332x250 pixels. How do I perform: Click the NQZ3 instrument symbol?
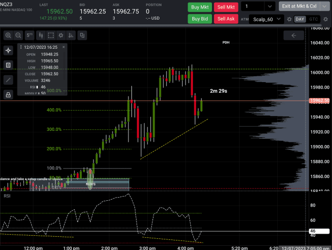click(x=6, y=4)
